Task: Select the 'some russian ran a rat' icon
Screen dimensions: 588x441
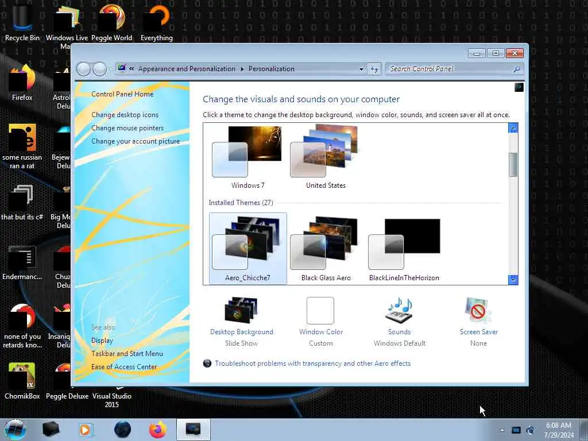Action: [x=22, y=146]
